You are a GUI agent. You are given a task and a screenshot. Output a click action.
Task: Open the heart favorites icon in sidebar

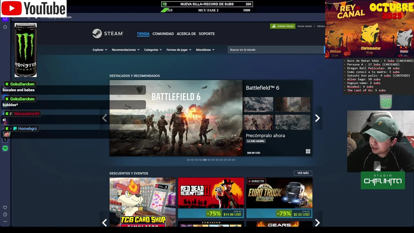(x=5, y=208)
